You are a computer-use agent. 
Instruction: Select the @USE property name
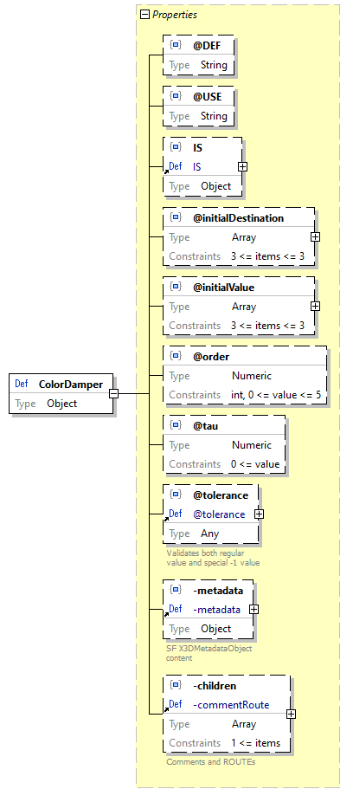click(207, 96)
